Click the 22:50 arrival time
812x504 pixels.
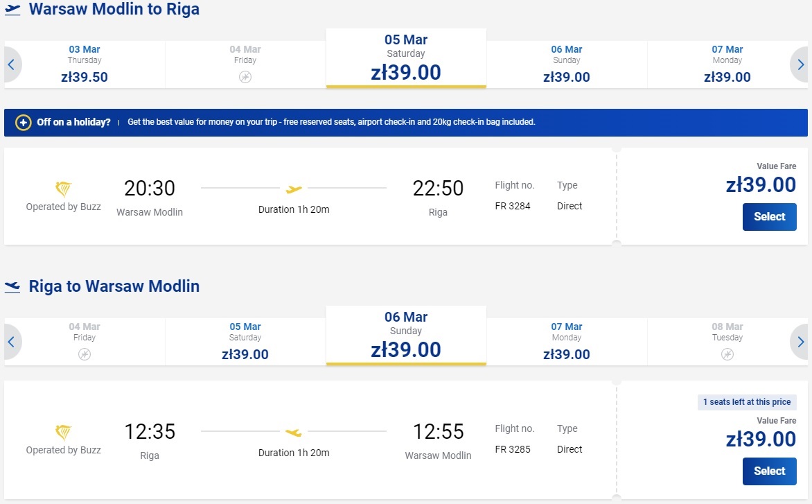coord(438,189)
